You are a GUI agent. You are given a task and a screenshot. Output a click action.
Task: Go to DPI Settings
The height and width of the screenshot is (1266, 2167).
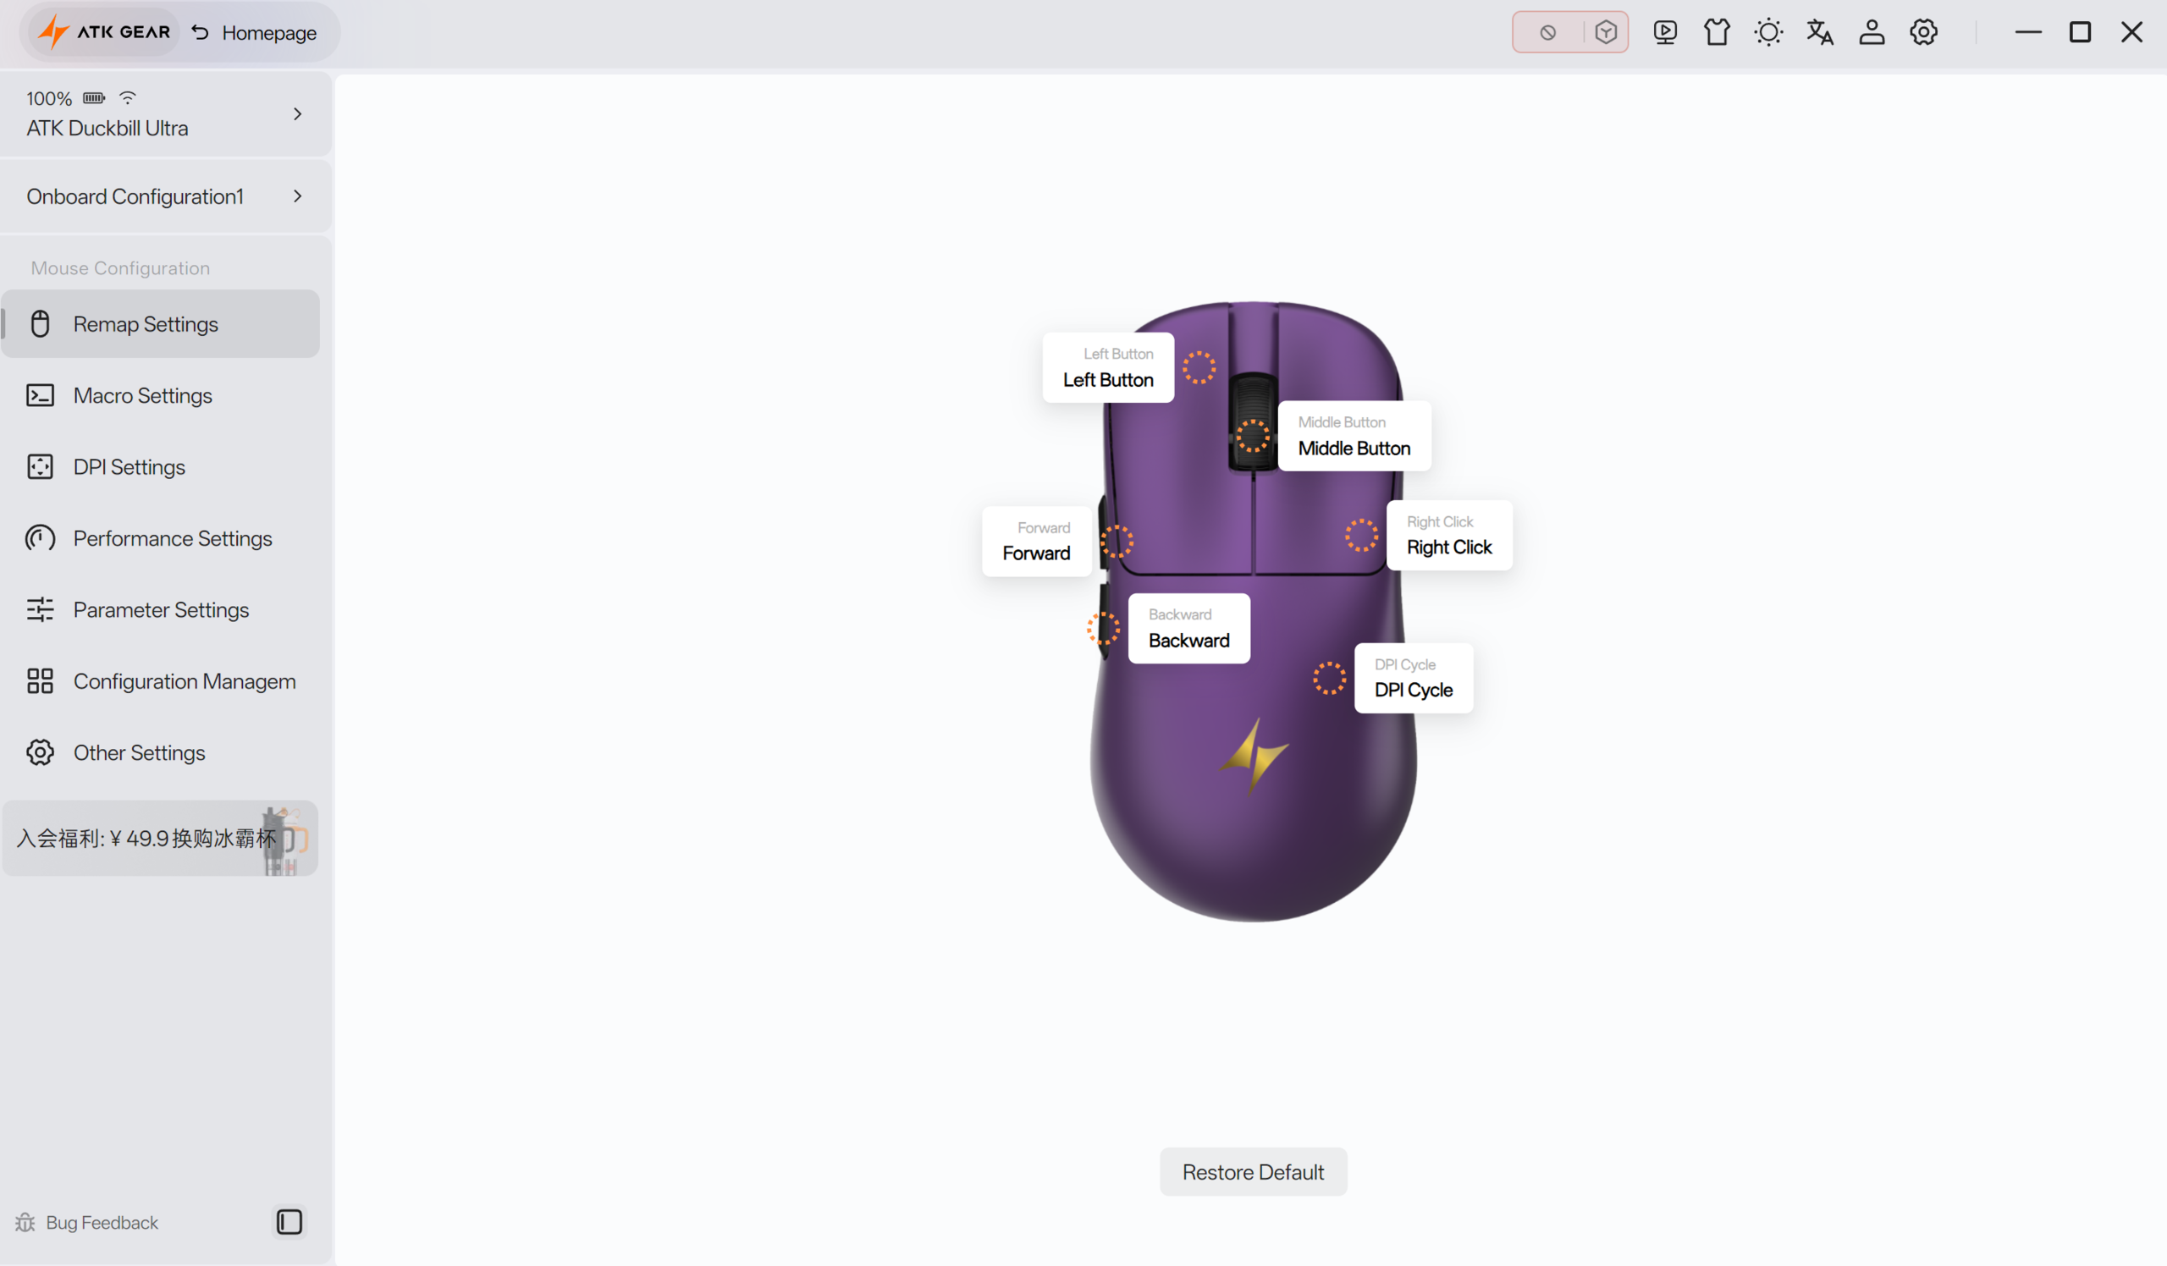129,466
